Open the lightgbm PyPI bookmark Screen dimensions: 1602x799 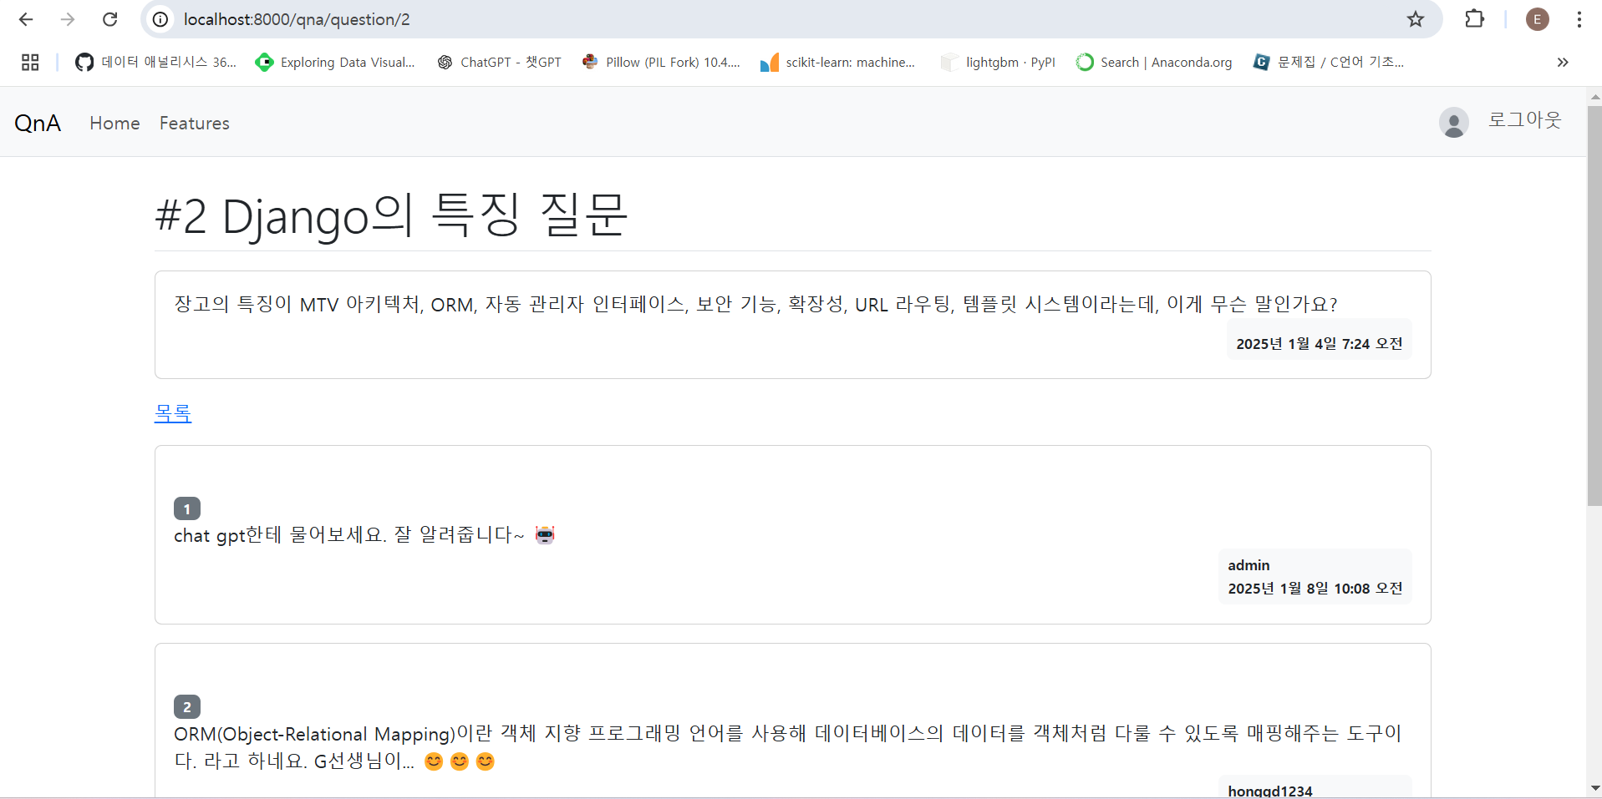tap(998, 62)
